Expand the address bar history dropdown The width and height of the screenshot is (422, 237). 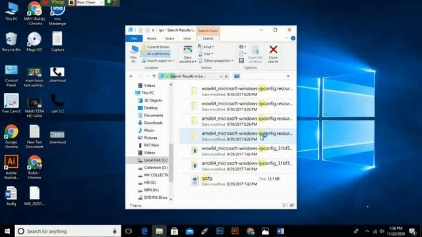pos(221,76)
